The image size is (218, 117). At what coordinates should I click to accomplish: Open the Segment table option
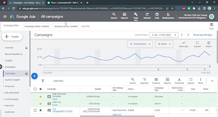tap(144, 81)
